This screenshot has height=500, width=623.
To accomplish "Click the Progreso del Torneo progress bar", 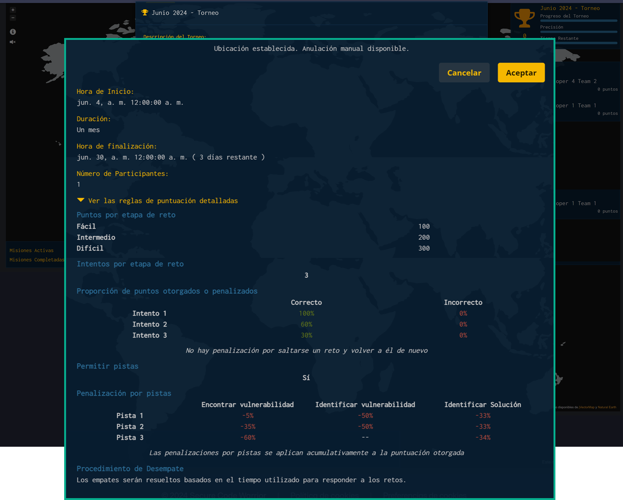I will click(x=578, y=21).
